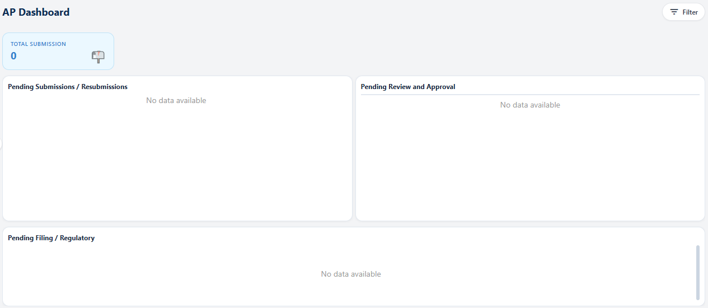The height and width of the screenshot is (308, 708).
Task: Click the Pending Filing / Regulatory title
Action: pos(51,238)
